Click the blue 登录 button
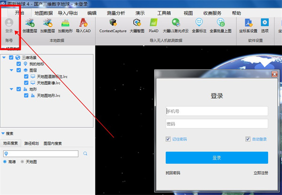The image size is (282, 195). point(217,157)
